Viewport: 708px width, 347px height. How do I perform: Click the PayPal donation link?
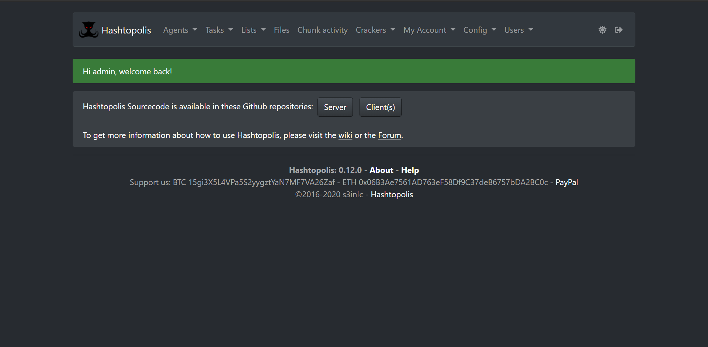point(566,182)
